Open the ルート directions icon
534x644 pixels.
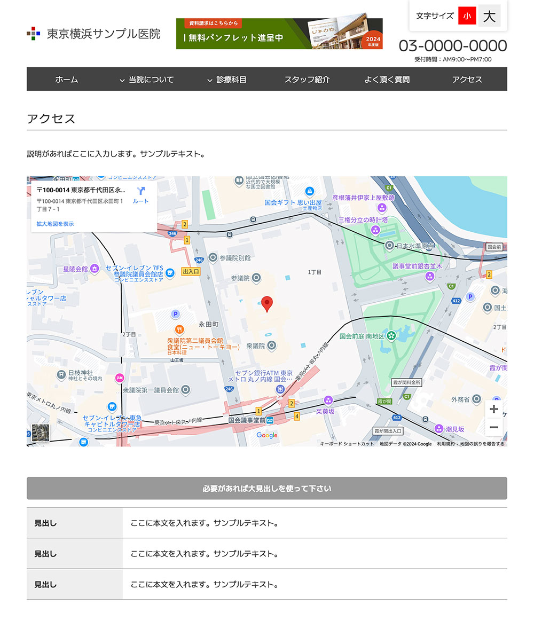click(141, 191)
